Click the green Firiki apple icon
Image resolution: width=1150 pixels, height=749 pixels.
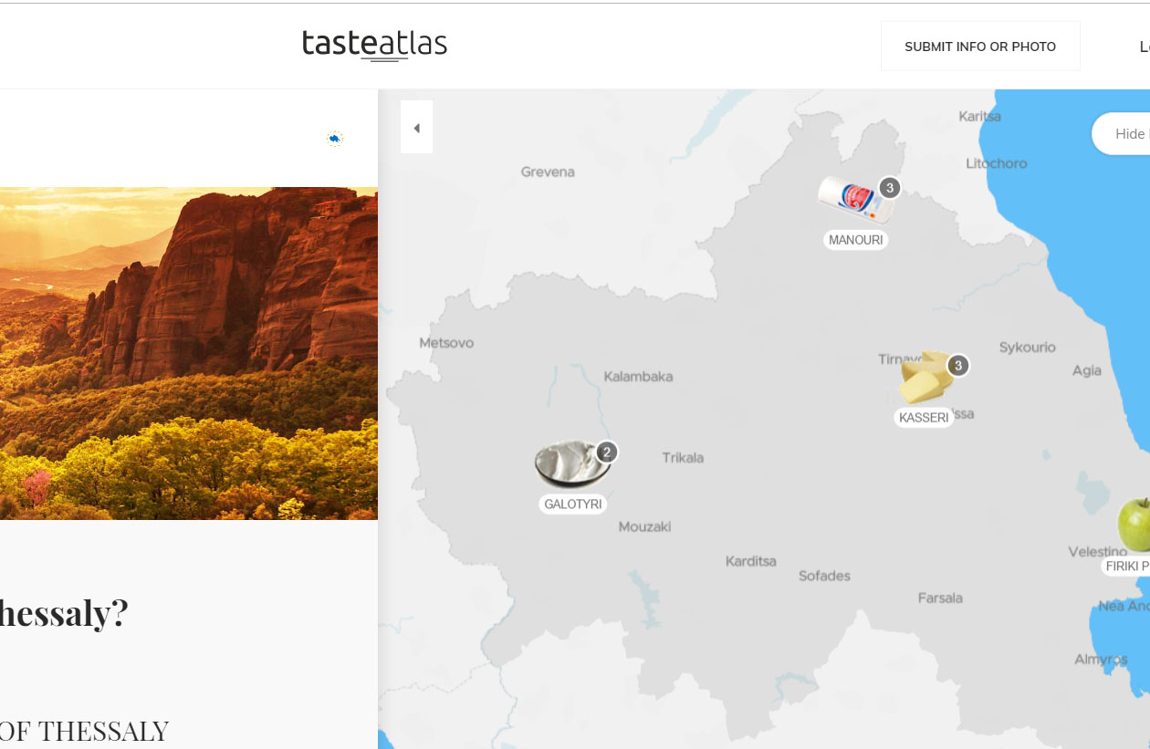coord(1134,524)
